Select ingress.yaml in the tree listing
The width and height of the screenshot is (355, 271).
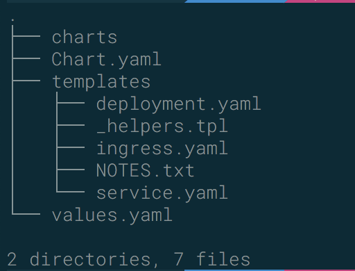(162, 148)
